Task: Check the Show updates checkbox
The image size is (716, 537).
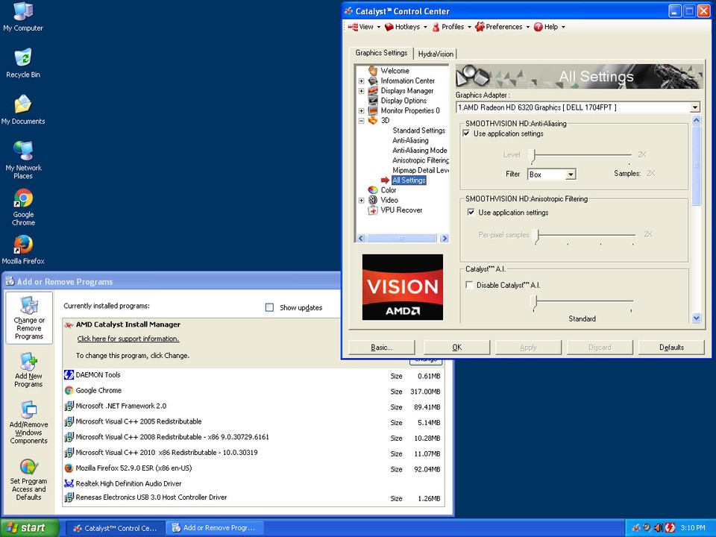Action: pyautogui.click(x=270, y=307)
